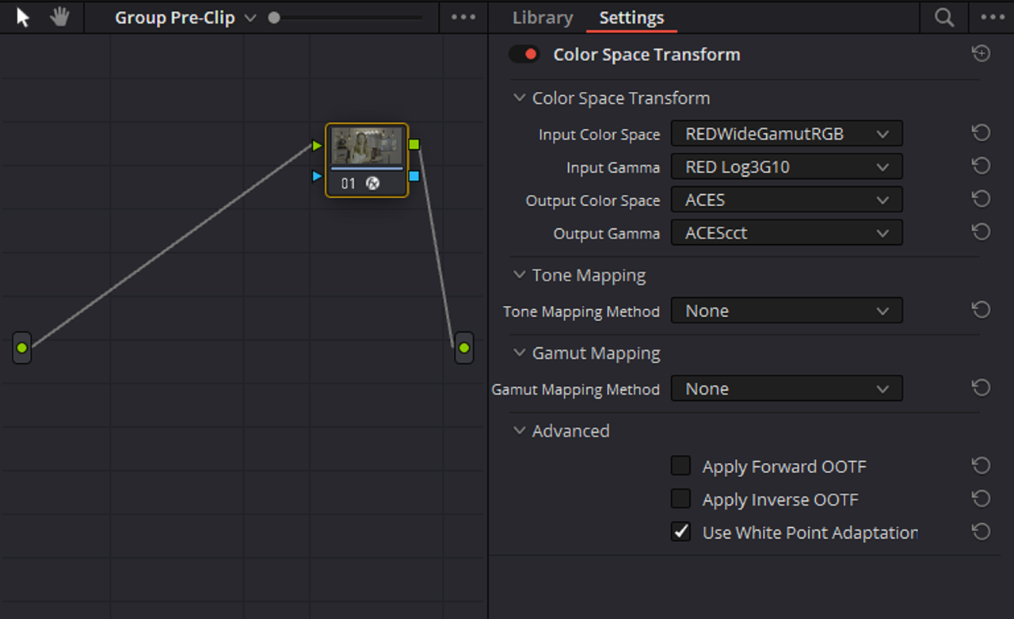Open the Tone Mapping Method dropdown
The image size is (1014, 619).
787,311
